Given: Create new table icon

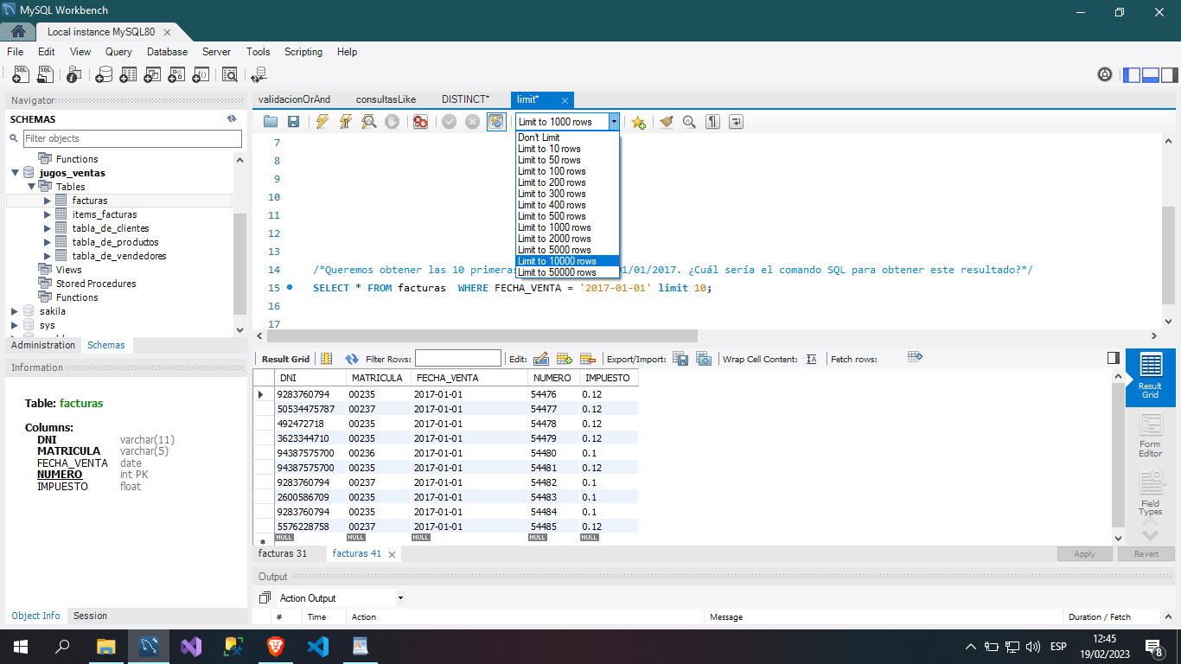Looking at the screenshot, I should 128,75.
